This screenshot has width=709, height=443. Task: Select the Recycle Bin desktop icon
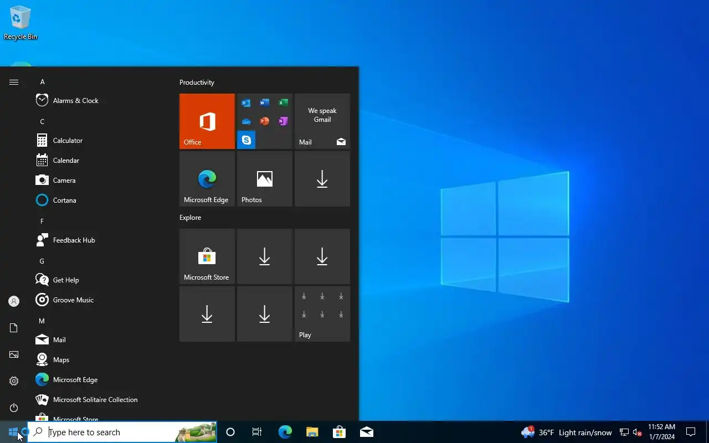pos(20,23)
